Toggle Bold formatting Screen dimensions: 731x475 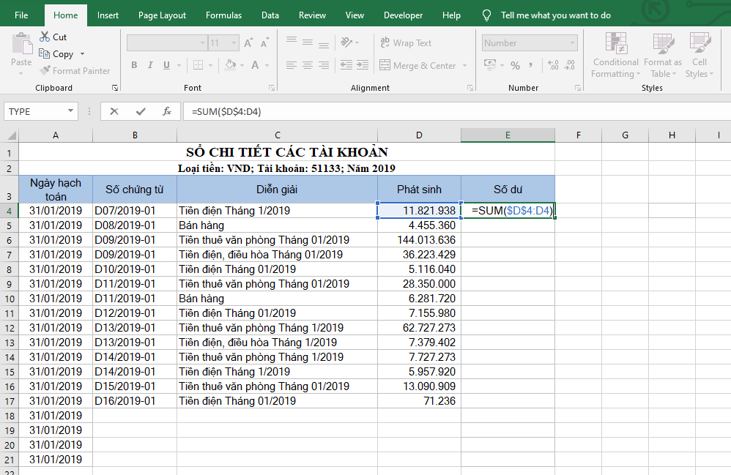[134, 66]
